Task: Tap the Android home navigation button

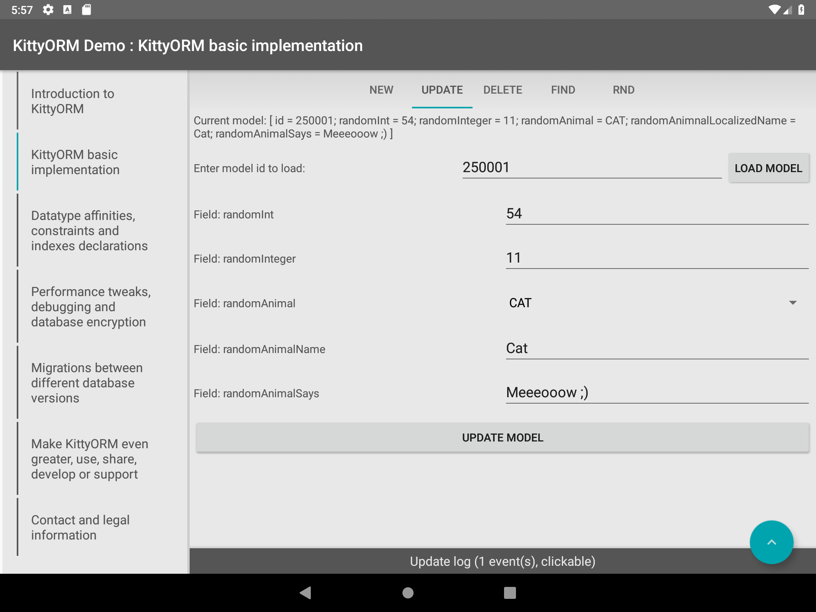Action: (x=408, y=593)
